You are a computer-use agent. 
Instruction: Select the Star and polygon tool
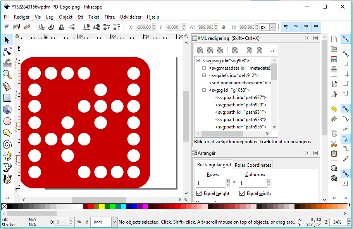[7, 133]
